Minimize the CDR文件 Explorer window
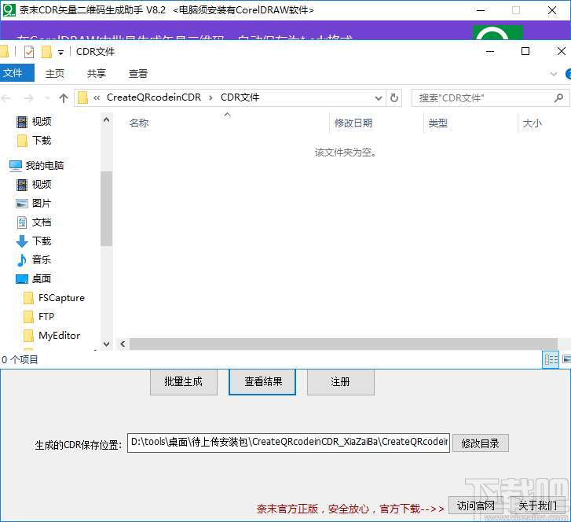This screenshot has height=522, width=571. [490, 51]
